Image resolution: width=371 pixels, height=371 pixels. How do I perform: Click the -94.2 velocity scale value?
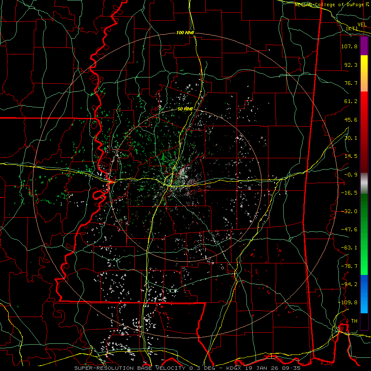point(349,284)
